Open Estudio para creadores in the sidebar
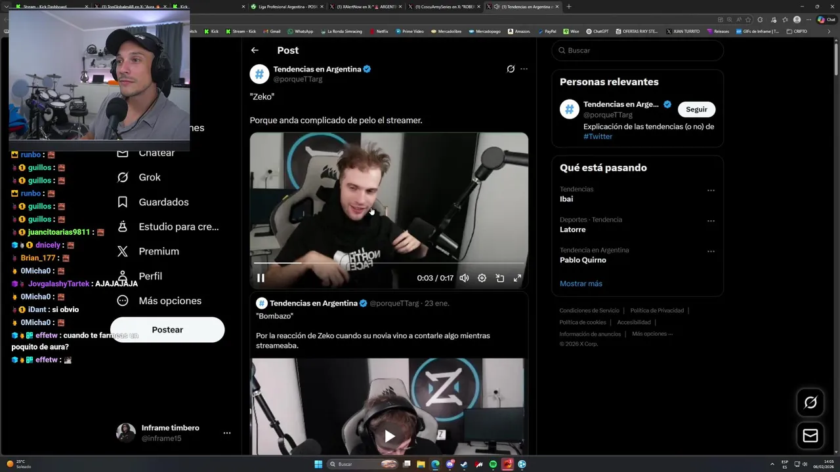The height and width of the screenshot is (472, 840). [168, 227]
